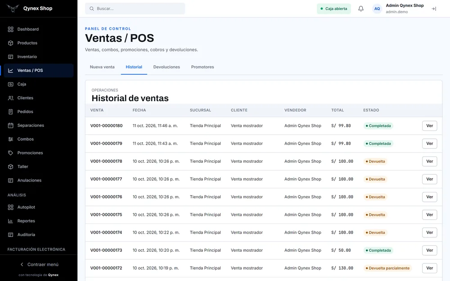Click the TOTAL column header
Viewport: 450px width, 281px height.
click(x=337, y=110)
